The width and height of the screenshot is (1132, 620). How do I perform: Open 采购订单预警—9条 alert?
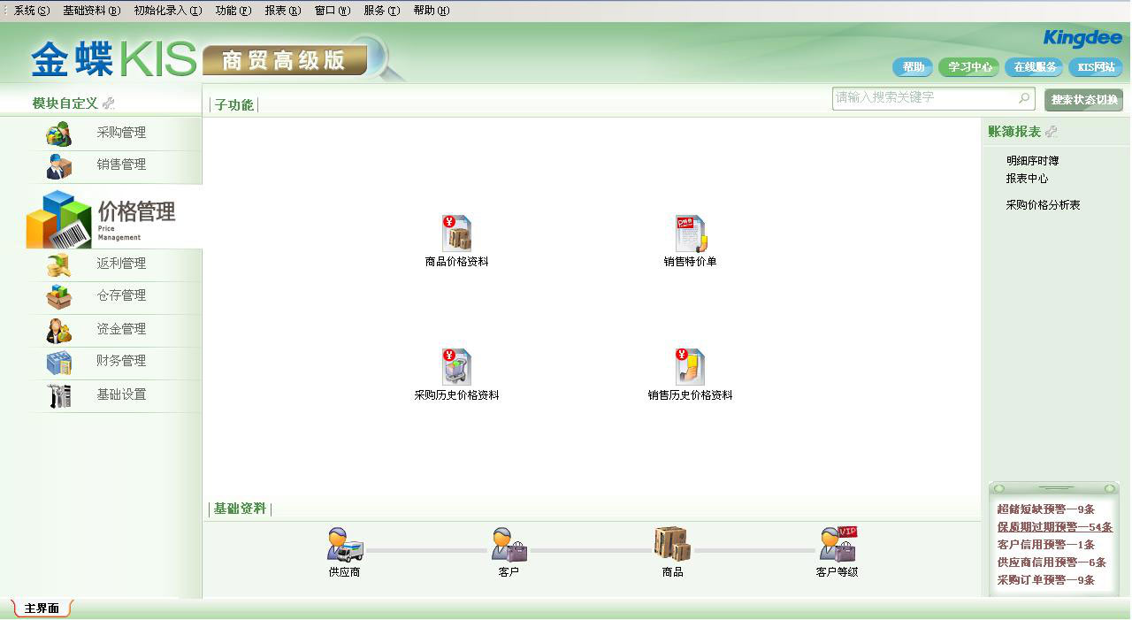pyautogui.click(x=1045, y=580)
